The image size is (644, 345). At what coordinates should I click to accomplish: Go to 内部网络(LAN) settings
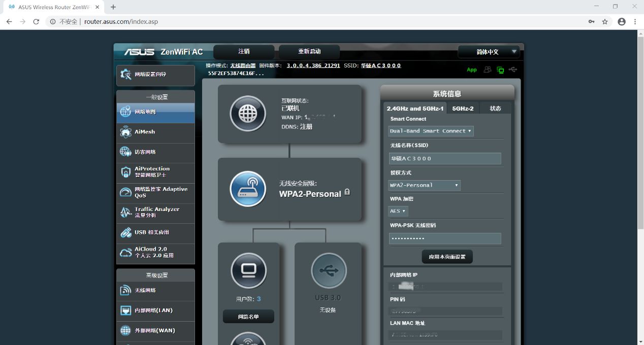click(x=155, y=310)
